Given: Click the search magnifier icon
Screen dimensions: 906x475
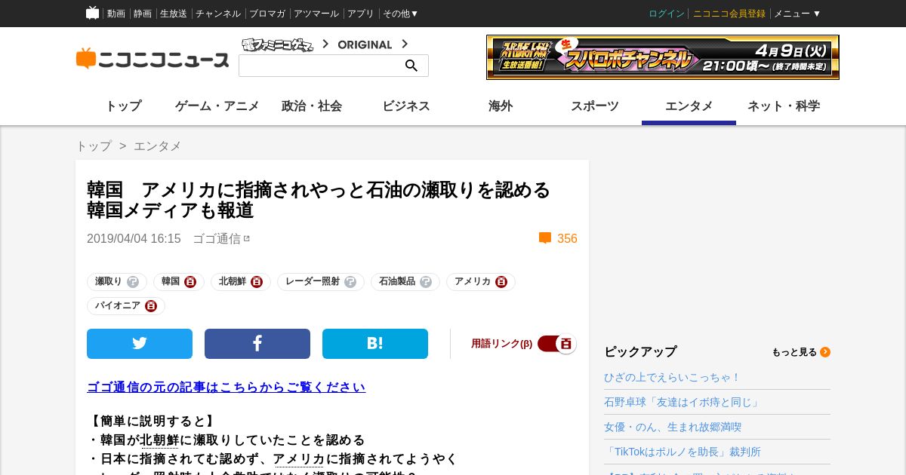Looking at the screenshot, I should click(x=411, y=66).
